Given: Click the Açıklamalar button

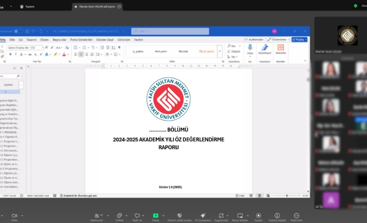Looking at the screenshot, I should (x=254, y=40).
